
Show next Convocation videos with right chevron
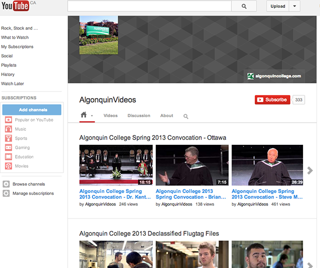pos(310,171)
